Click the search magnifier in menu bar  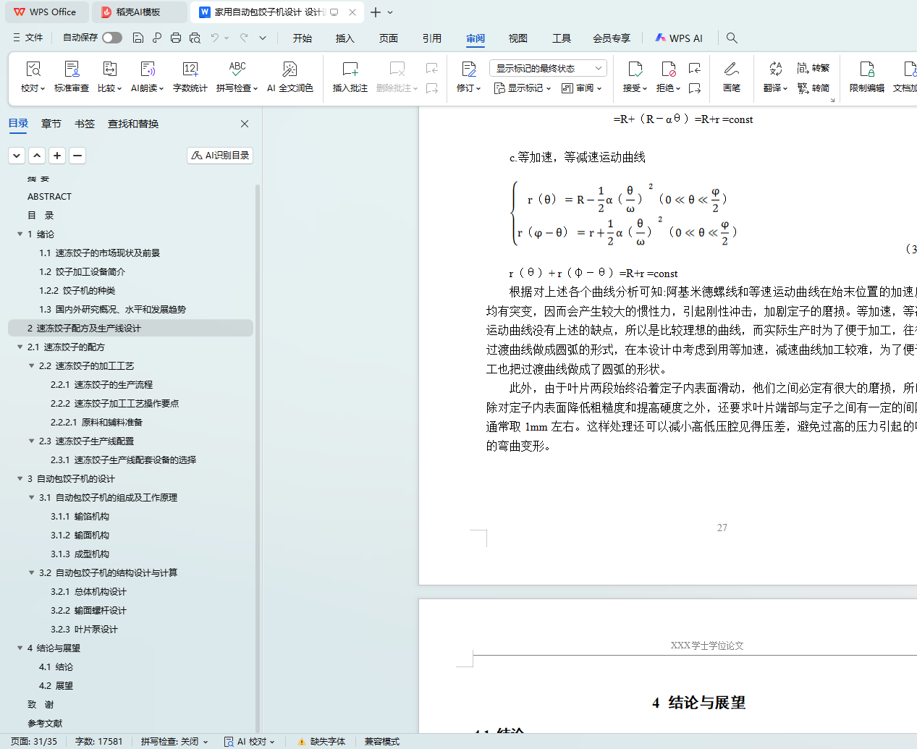pyautogui.click(x=732, y=38)
